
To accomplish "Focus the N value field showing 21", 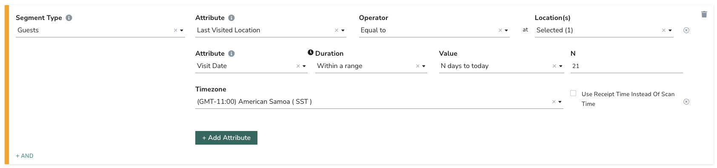I will [x=626, y=66].
